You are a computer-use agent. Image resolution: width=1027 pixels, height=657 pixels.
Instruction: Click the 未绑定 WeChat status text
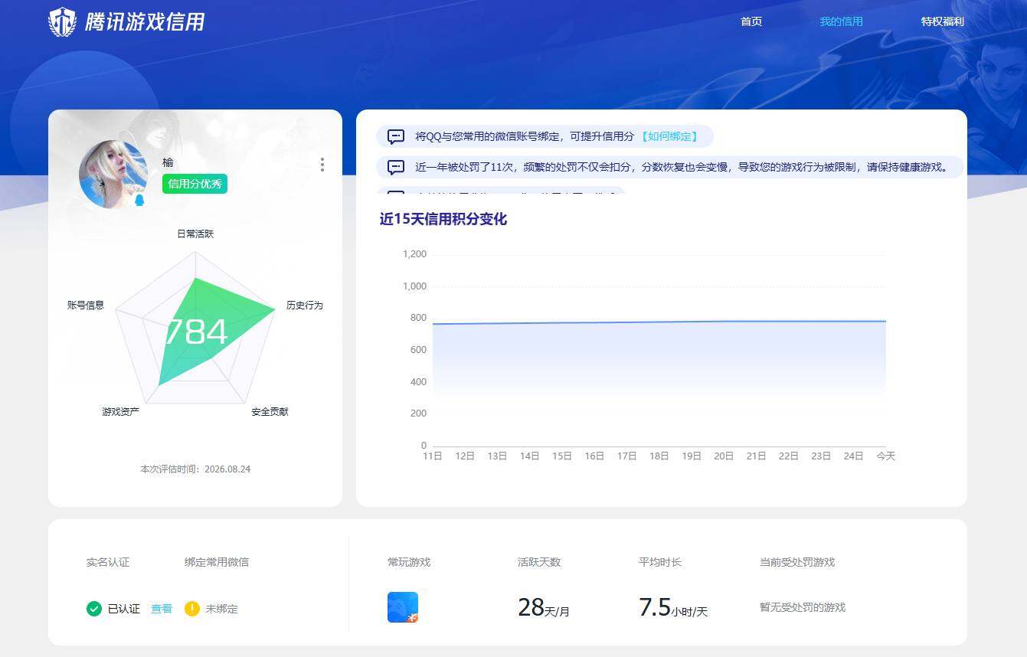coord(221,609)
